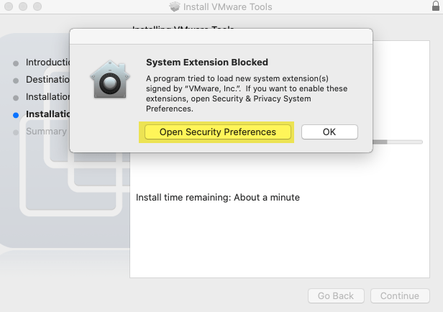The width and height of the screenshot is (443, 312).
Task: Select the Installation Type step
Action: [47, 97]
